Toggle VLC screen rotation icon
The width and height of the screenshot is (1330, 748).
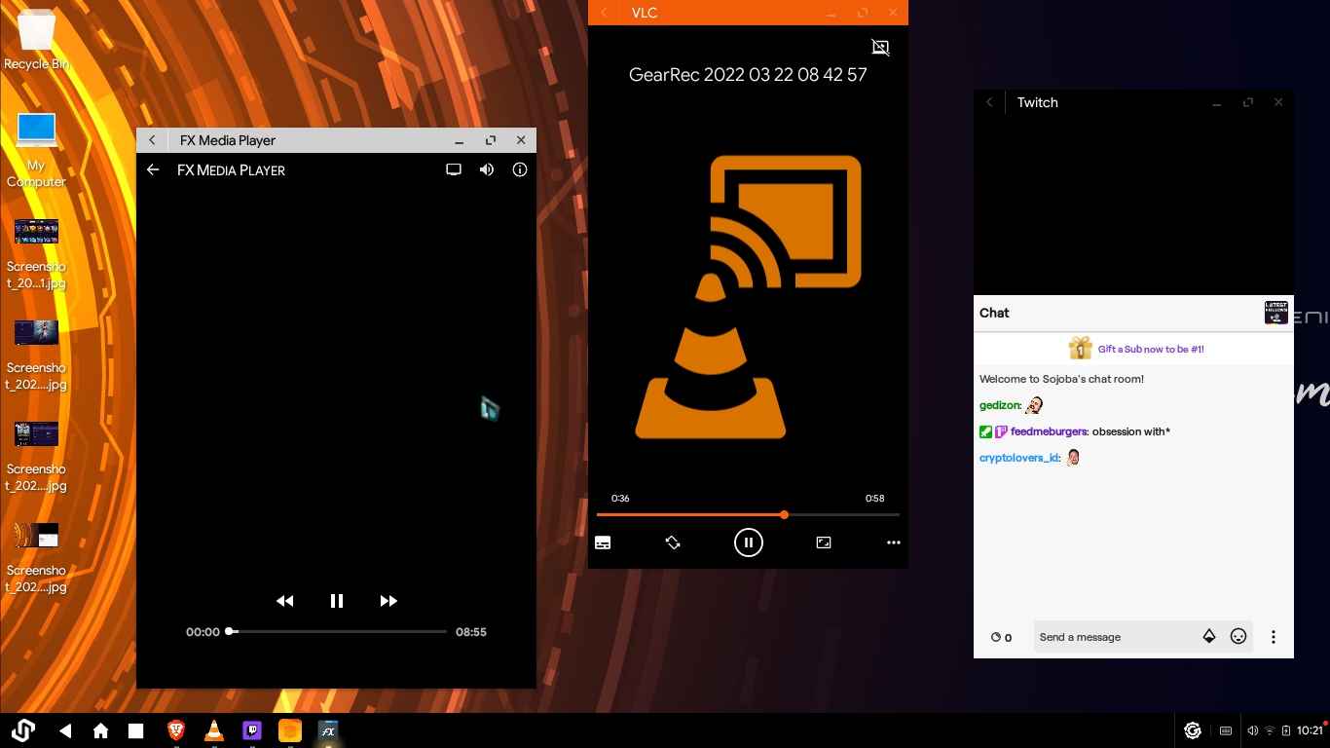point(673,542)
